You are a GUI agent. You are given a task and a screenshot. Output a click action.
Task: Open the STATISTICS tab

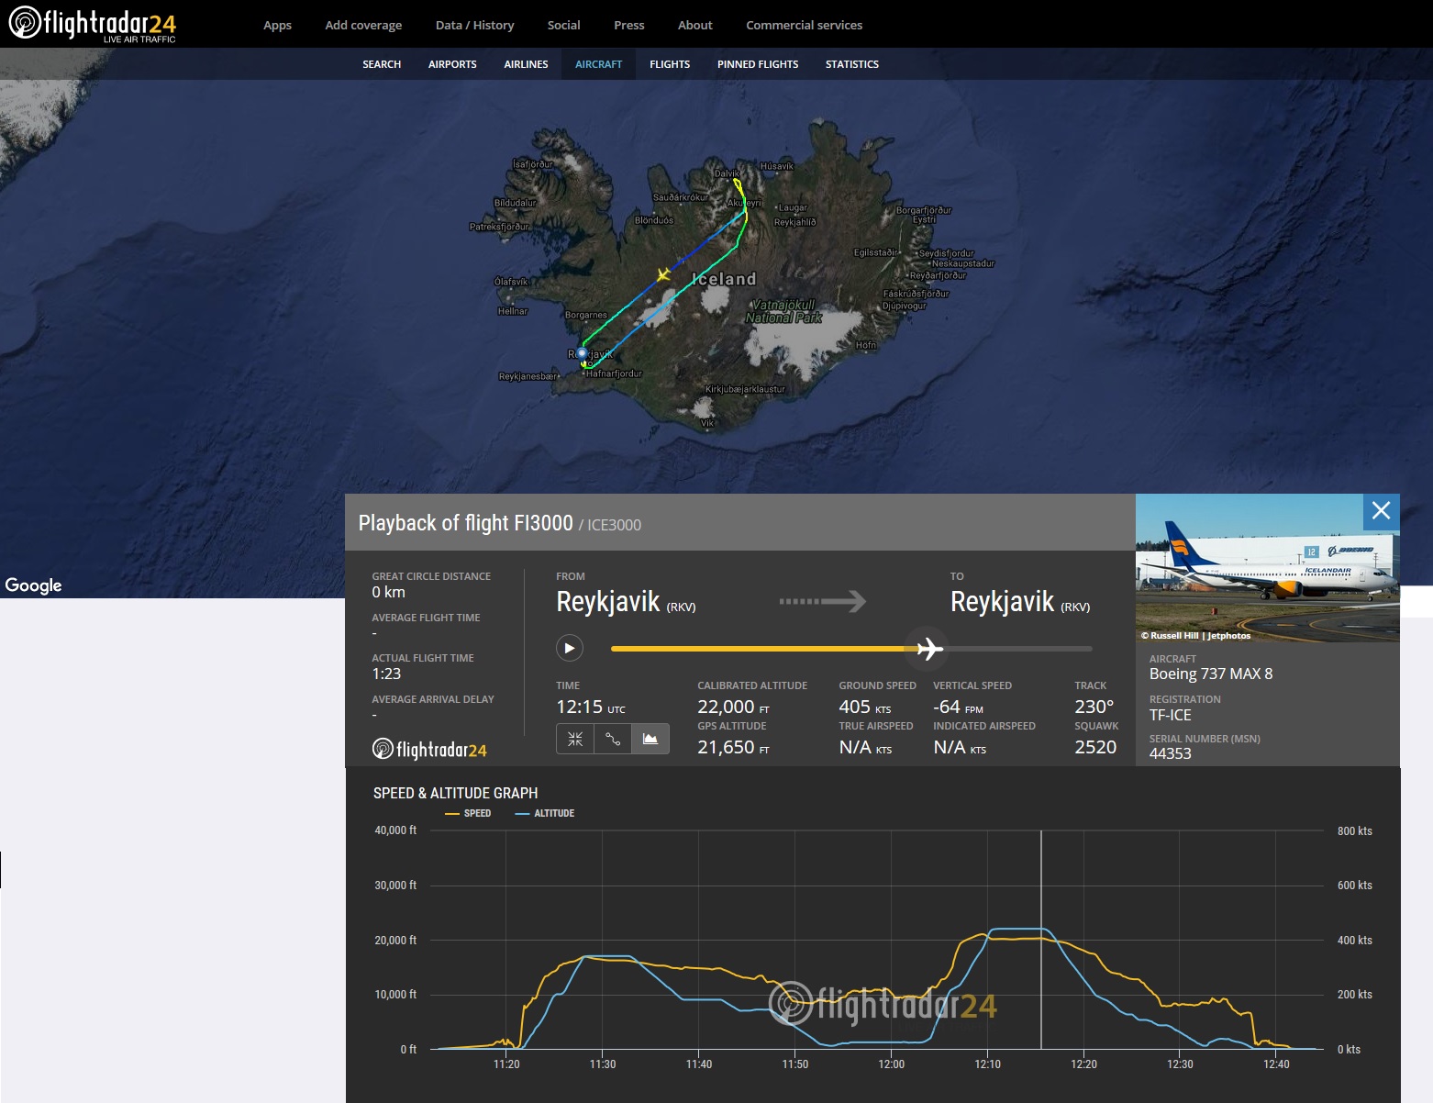tap(851, 64)
